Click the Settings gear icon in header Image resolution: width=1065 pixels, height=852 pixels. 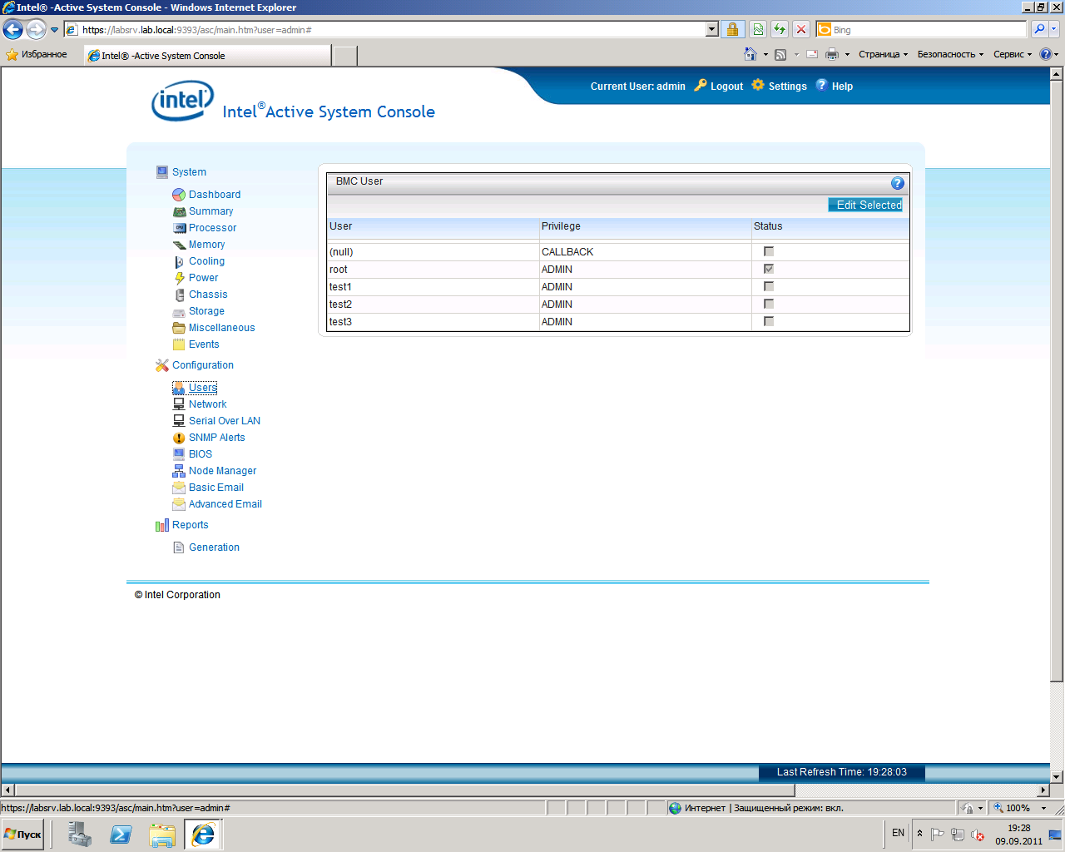(758, 85)
